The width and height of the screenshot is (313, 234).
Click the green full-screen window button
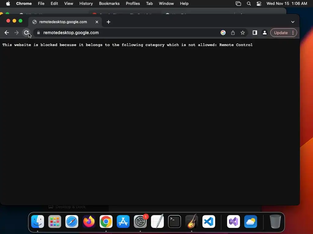[20, 21]
